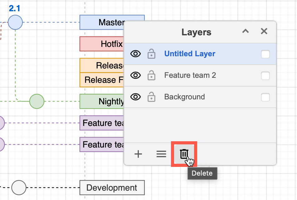Click the lock icon beside Background
297x200 pixels.
[x=151, y=97]
